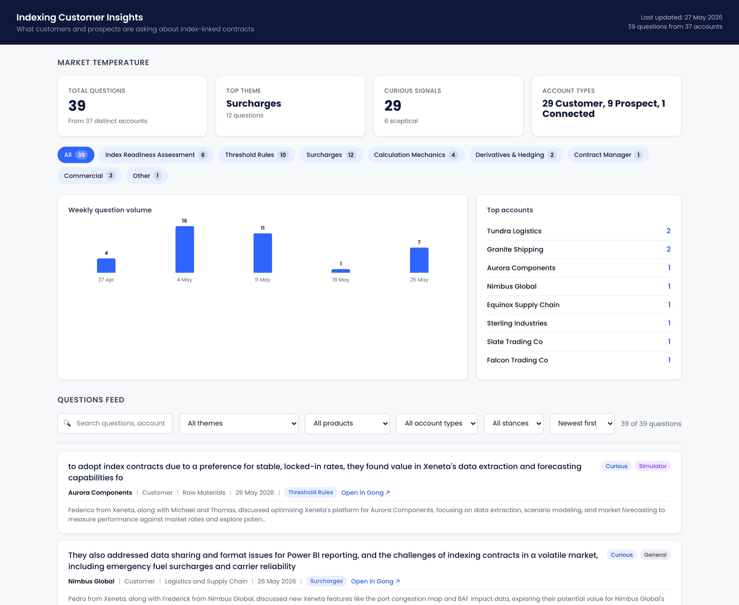
Task: Filter by Other chip
Action: 147,176
